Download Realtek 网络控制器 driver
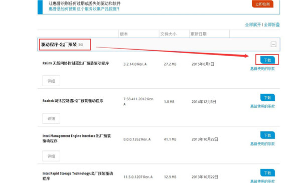The image size is (301, 183). (x=267, y=98)
